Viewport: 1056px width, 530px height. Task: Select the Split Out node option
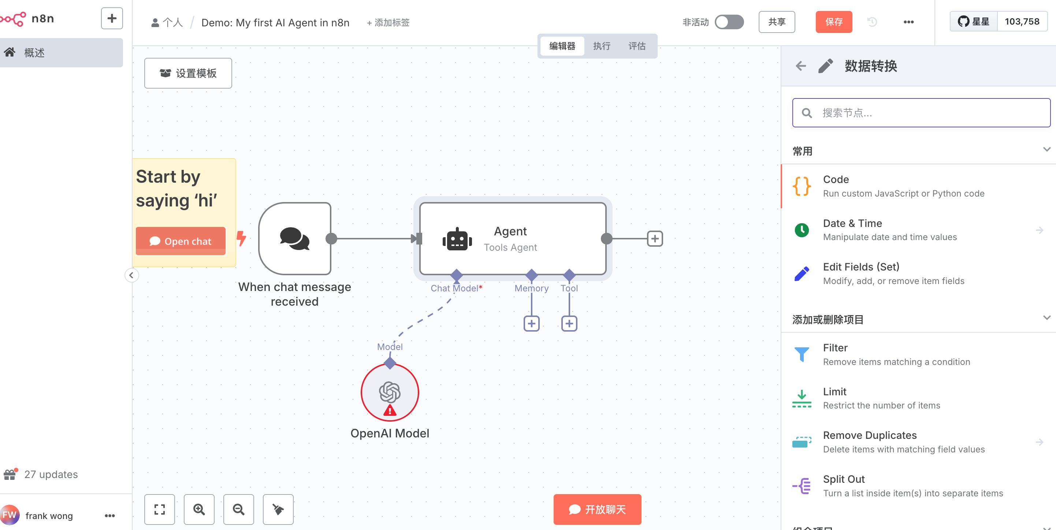click(x=919, y=486)
